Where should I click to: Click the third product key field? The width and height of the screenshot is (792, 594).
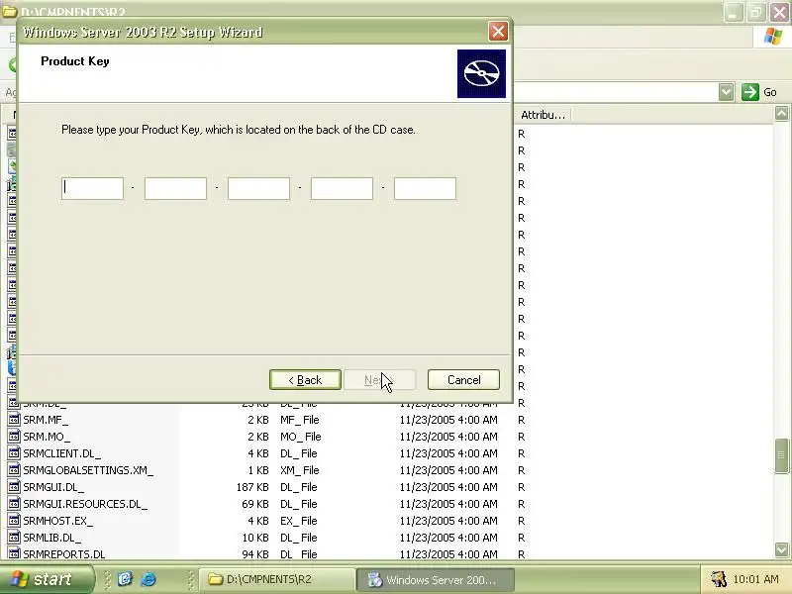[258, 188]
